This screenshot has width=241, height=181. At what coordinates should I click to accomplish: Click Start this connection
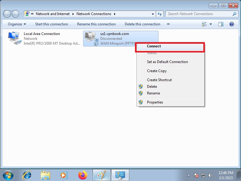pos(52,24)
